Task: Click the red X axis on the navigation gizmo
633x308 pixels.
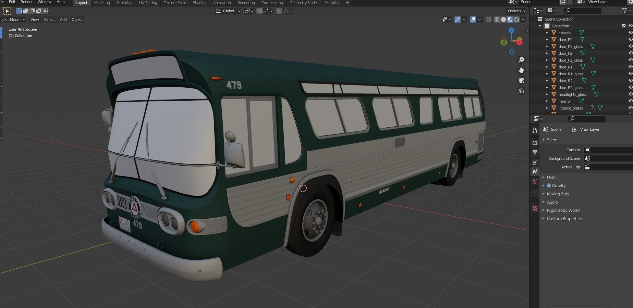Action: (x=520, y=42)
